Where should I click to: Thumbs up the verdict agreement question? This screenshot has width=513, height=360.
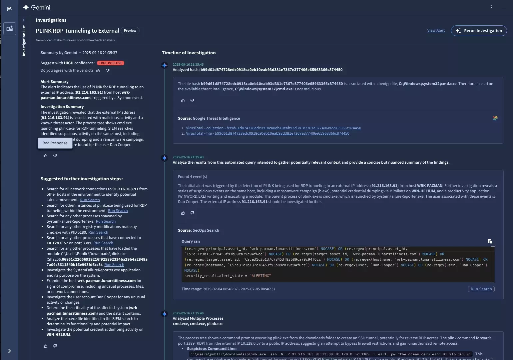(98, 71)
